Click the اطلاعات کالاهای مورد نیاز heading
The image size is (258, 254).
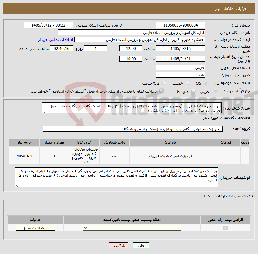(226, 118)
